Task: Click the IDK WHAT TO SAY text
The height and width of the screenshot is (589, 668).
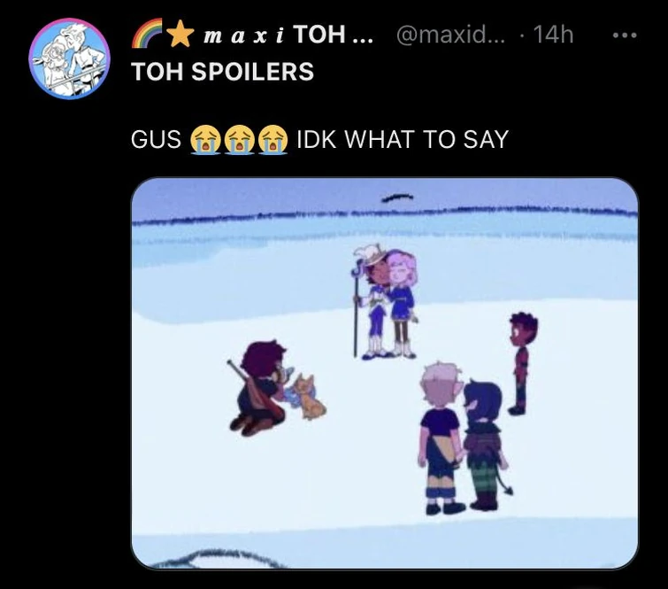Action: (x=403, y=139)
